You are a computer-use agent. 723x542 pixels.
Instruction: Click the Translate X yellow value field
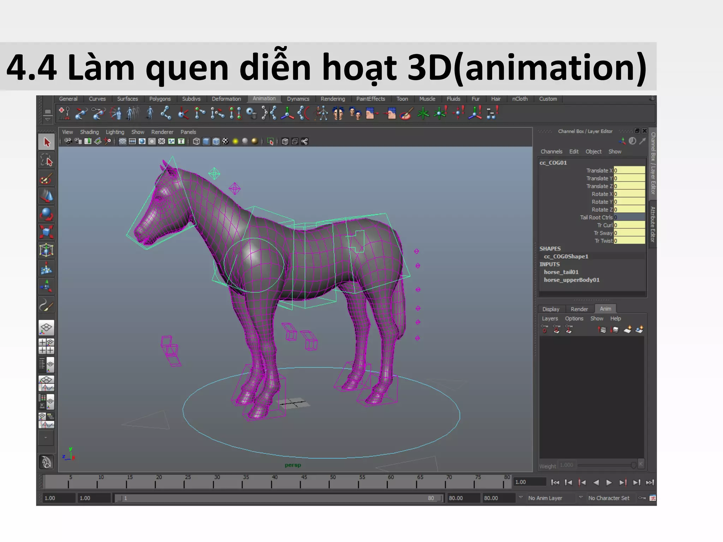point(629,170)
